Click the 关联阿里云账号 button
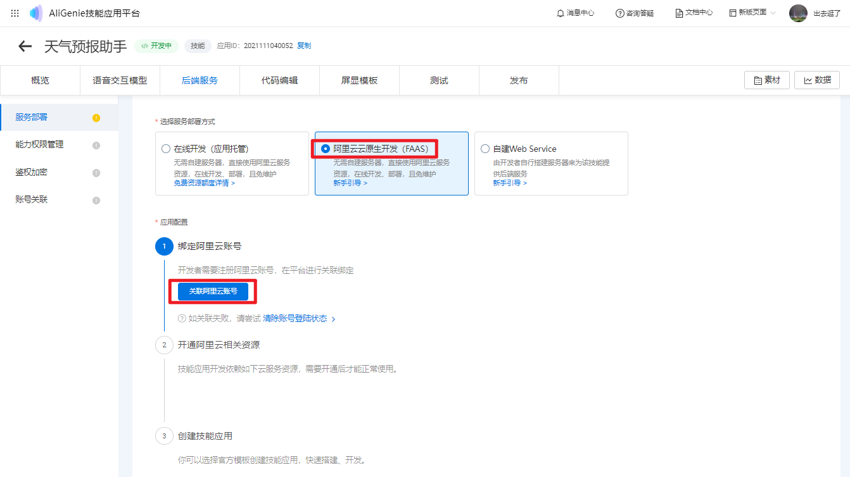This screenshot has height=477, width=850. coord(213,291)
